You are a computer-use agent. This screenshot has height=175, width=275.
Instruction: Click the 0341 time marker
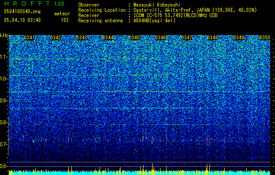click(x=29, y=38)
